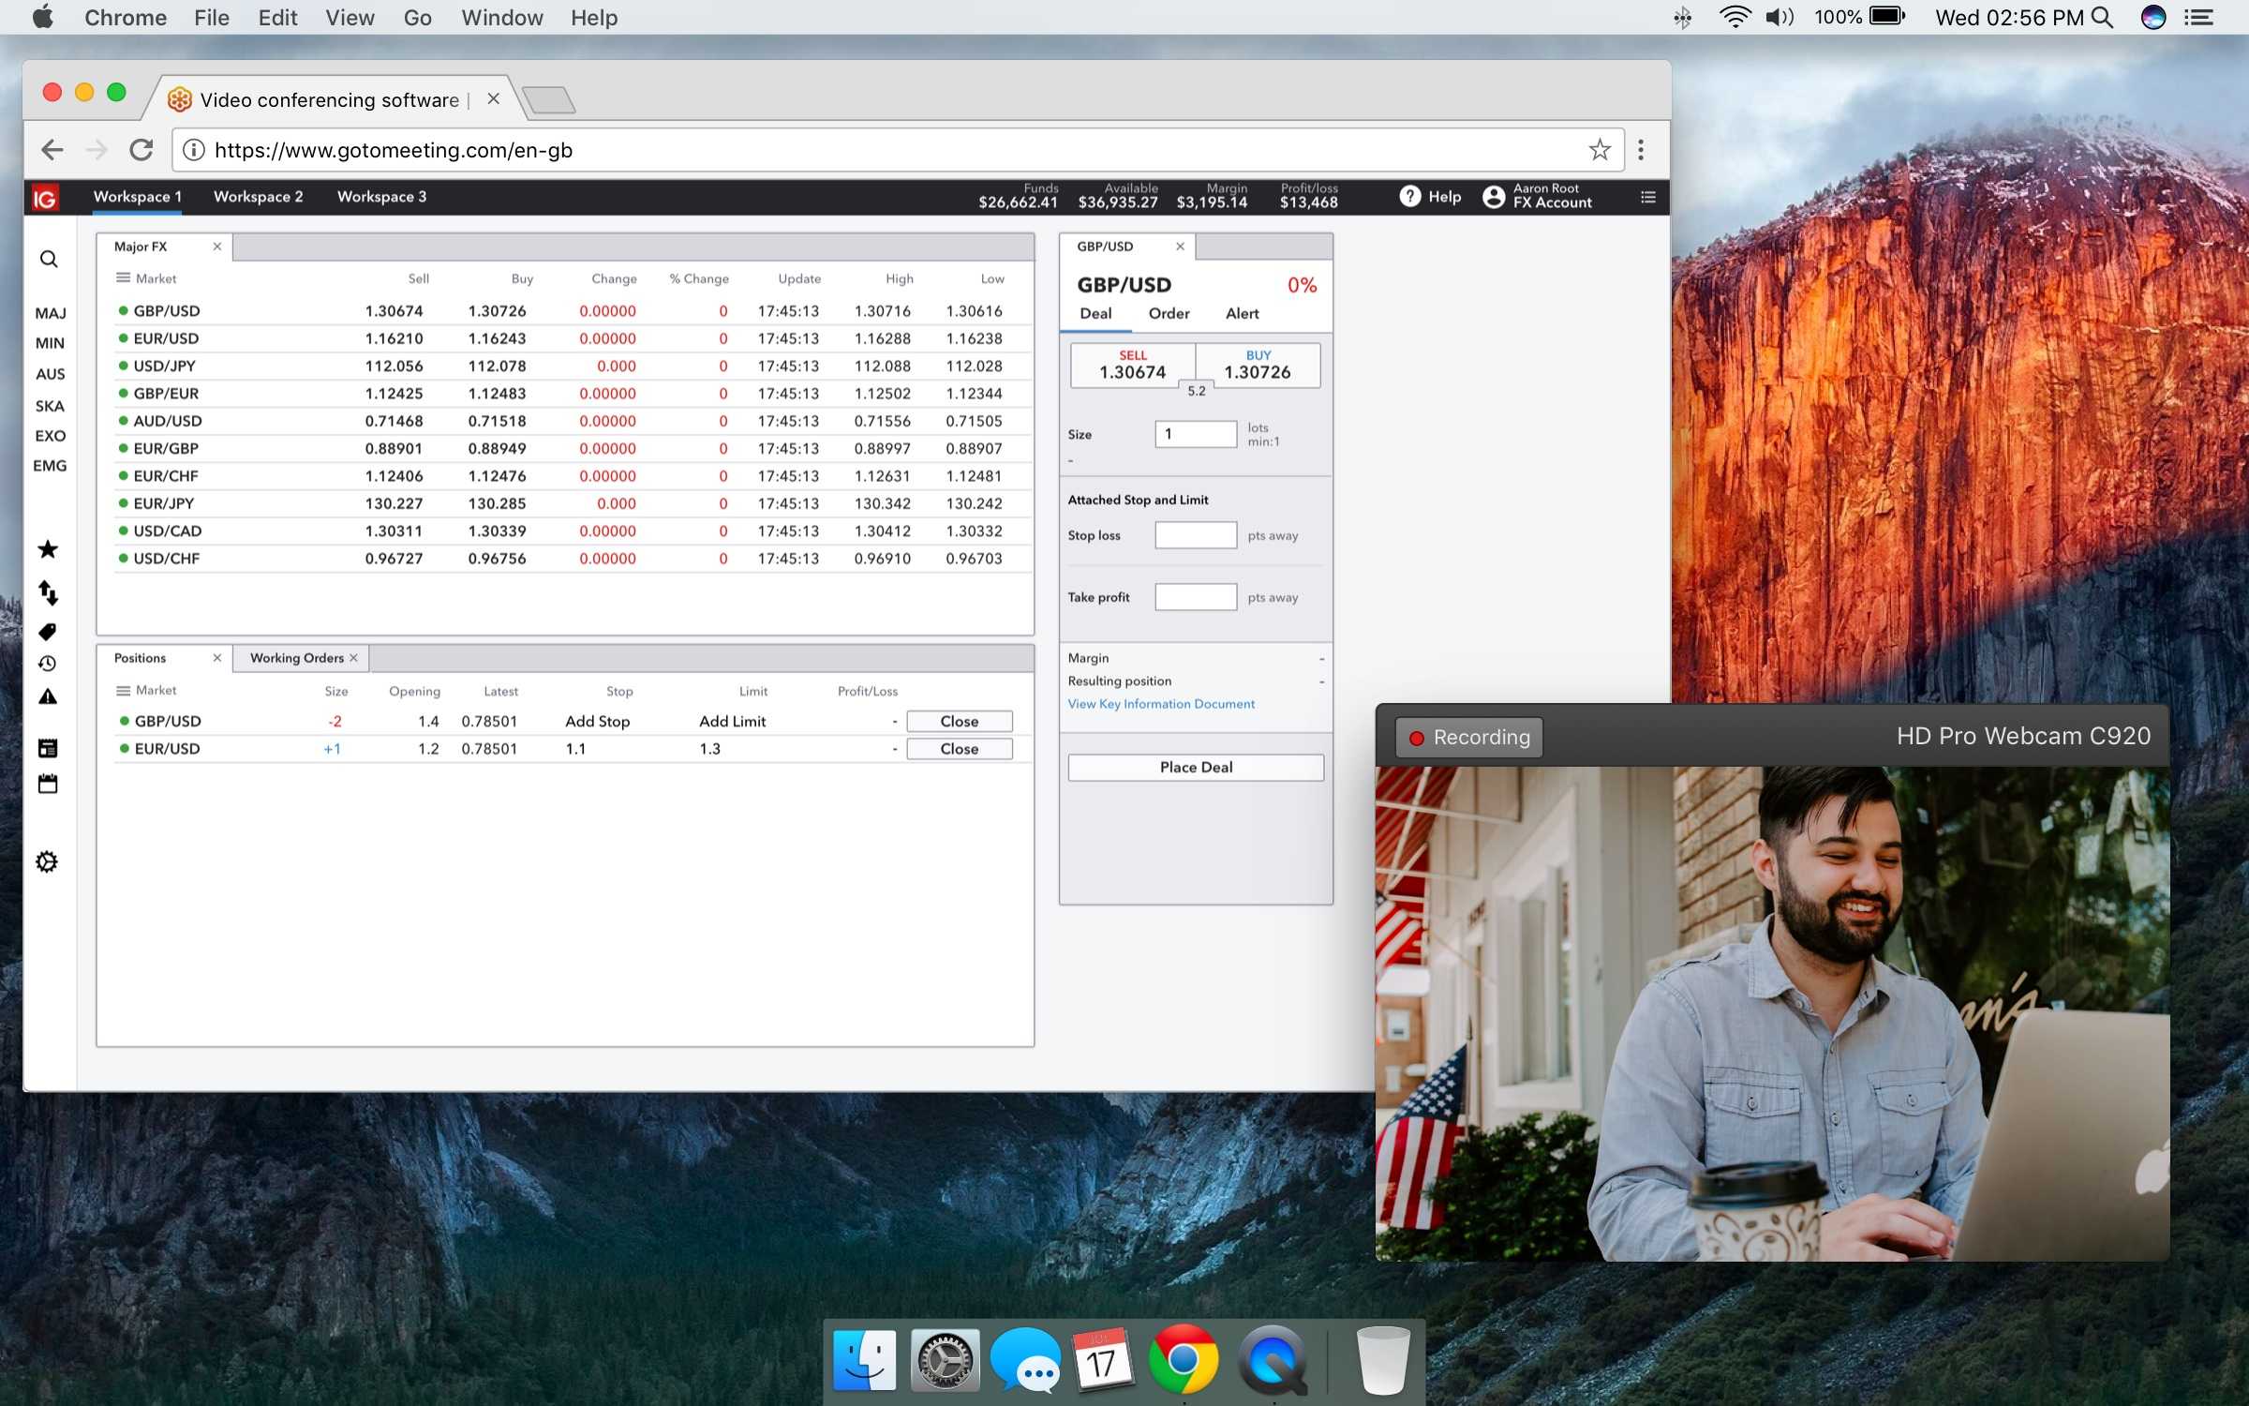Select the BUY 1.30726 price toggle
Image resolution: width=2249 pixels, height=1406 pixels.
point(1258,366)
